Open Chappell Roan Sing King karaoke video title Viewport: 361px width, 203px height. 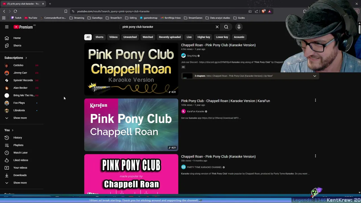pos(218,45)
